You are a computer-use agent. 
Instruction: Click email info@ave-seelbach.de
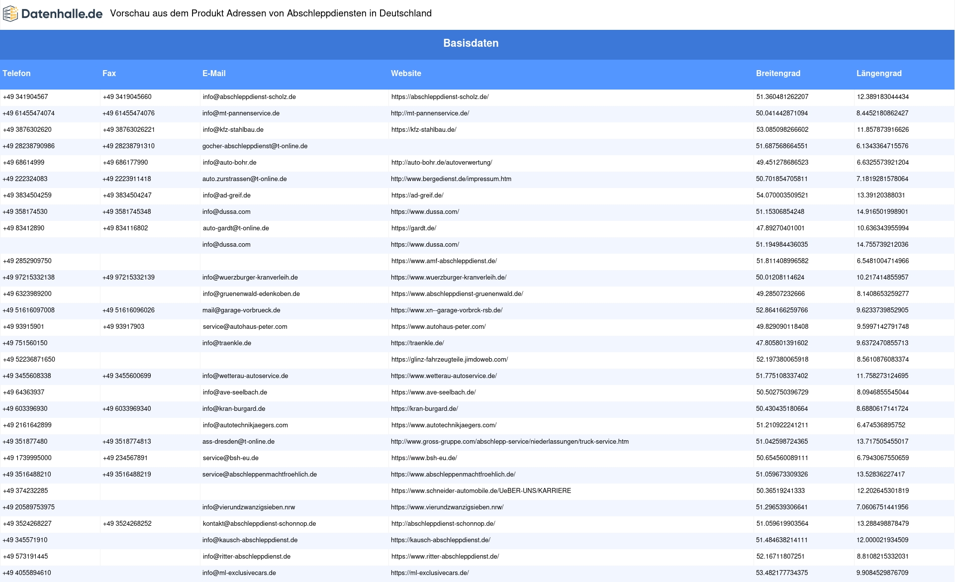tap(235, 392)
